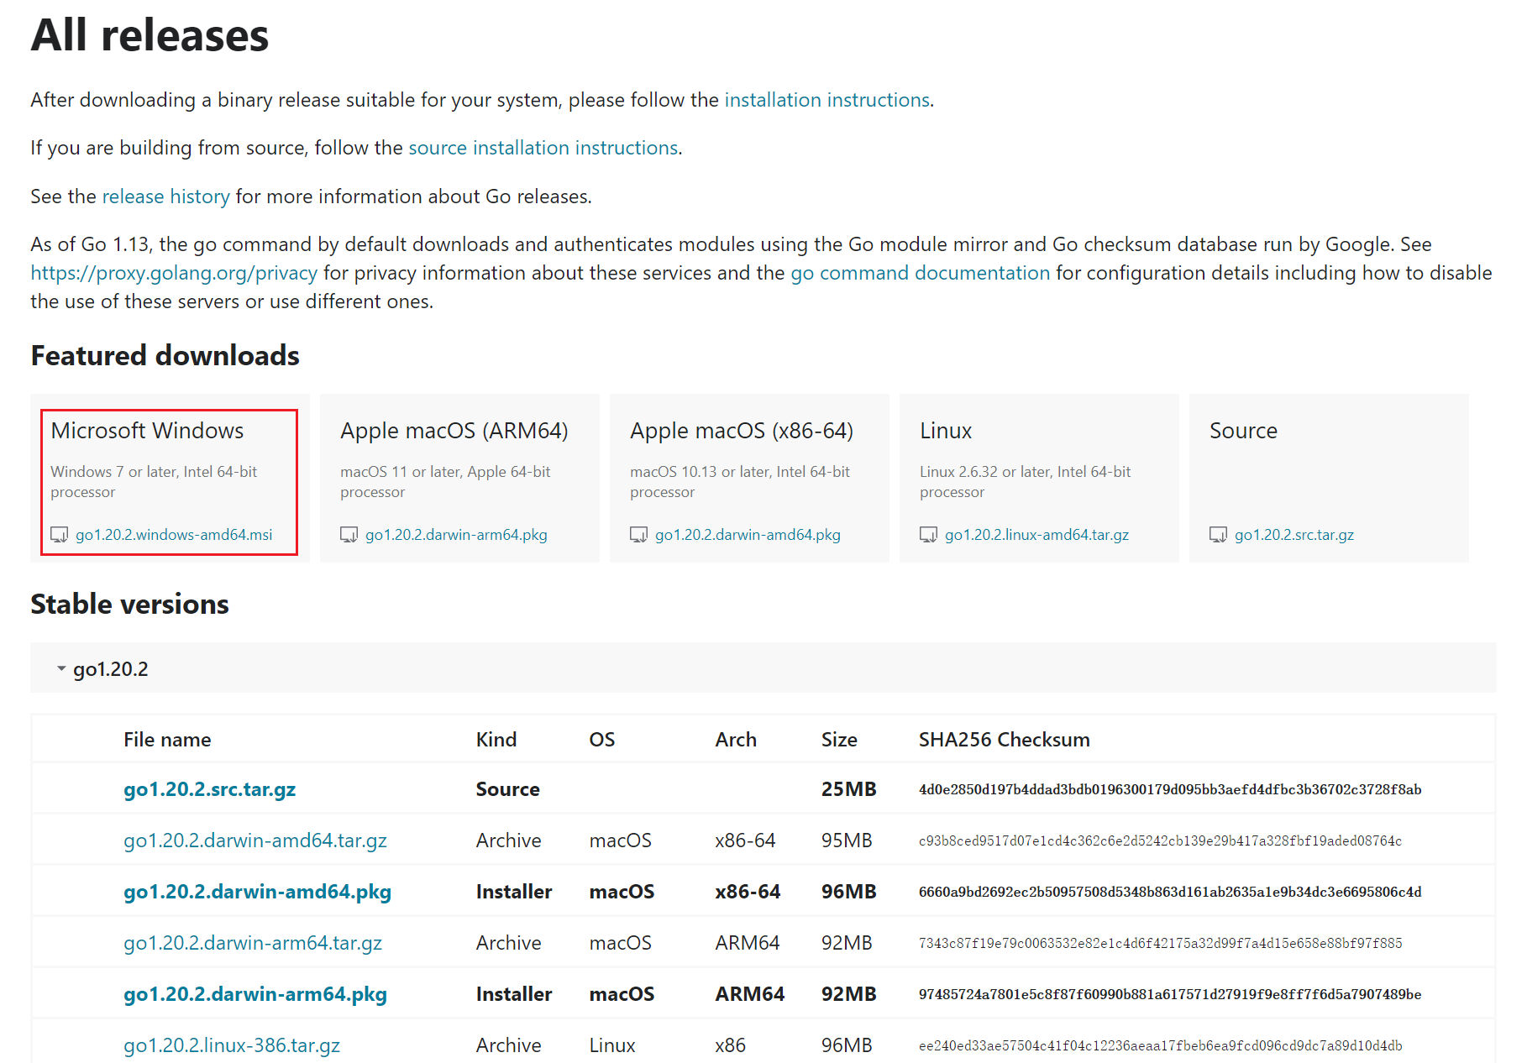Click the SHA256 checksum starting with 7343c87f
The width and height of the screenshot is (1527, 1063).
[1160, 943]
